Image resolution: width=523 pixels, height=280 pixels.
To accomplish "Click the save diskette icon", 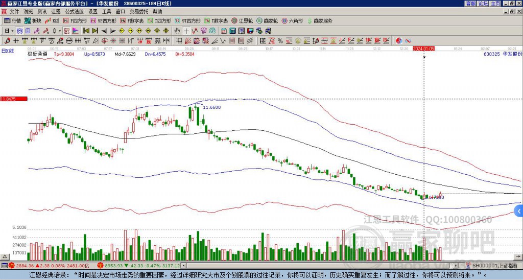I will (x=250, y=31).
